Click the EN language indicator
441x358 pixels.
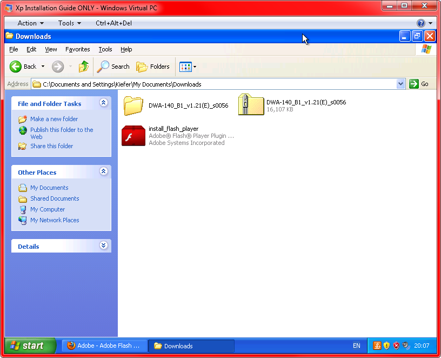point(356,346)
